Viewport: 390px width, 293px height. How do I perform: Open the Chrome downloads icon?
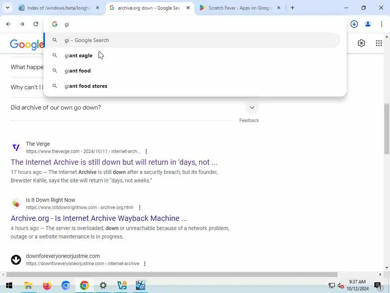point(354,24)
